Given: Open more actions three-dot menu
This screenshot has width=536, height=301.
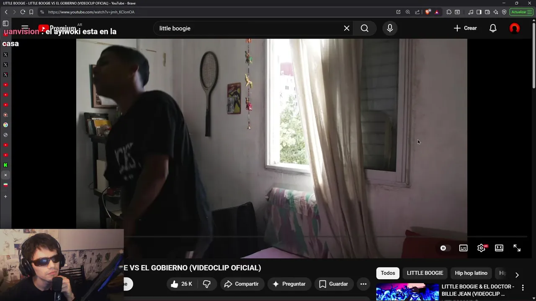Looking at the screenshot, I should (x=363, y=284).
